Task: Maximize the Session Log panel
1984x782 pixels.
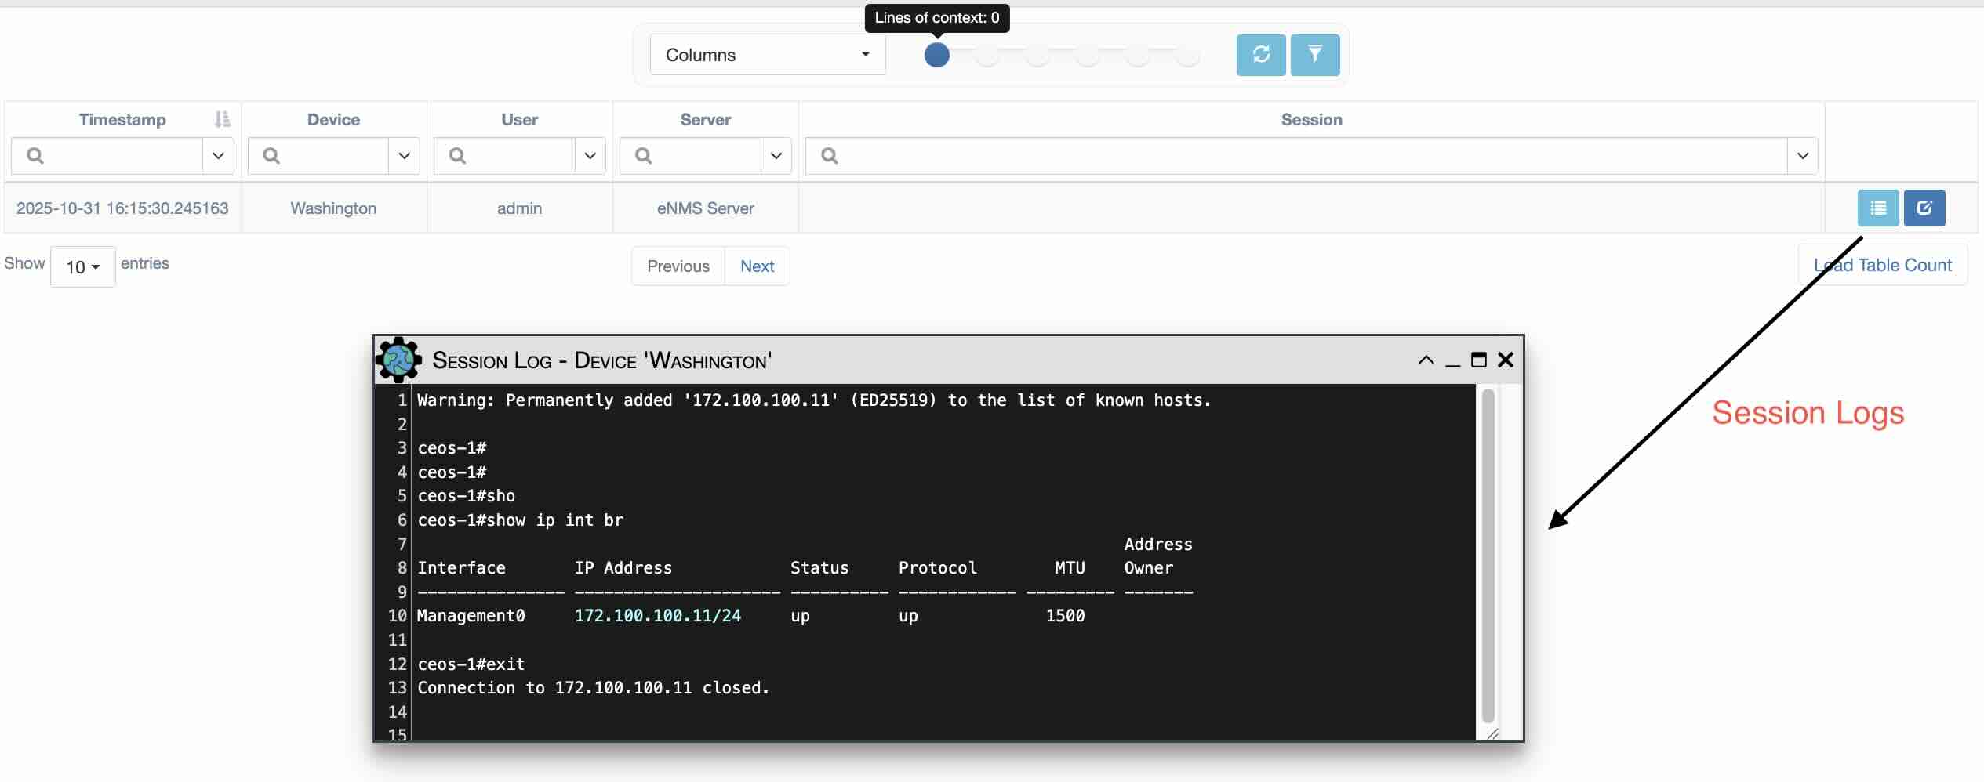Action: [x=1479, y=360]
